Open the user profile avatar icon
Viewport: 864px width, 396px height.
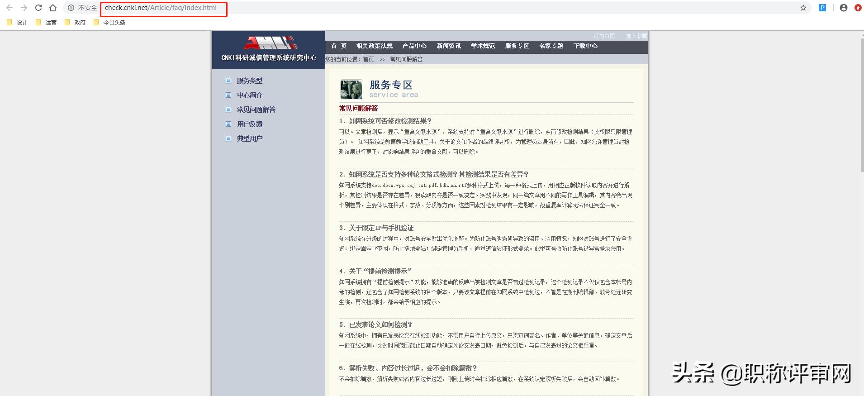pos(844,8)
